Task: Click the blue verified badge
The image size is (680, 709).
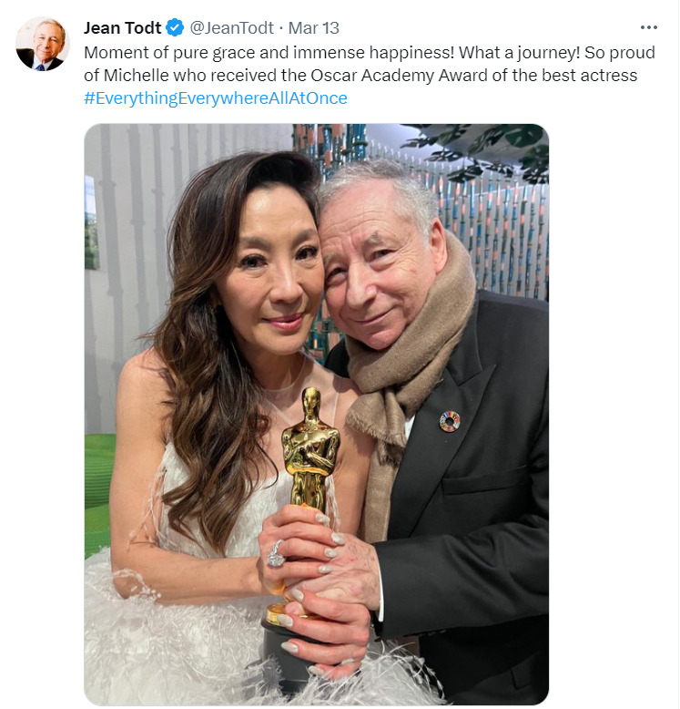Action: coord(175,28)
